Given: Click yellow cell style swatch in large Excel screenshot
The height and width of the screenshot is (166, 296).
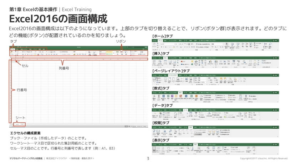Looking at the screenshot, I should (x=109, y=52).
